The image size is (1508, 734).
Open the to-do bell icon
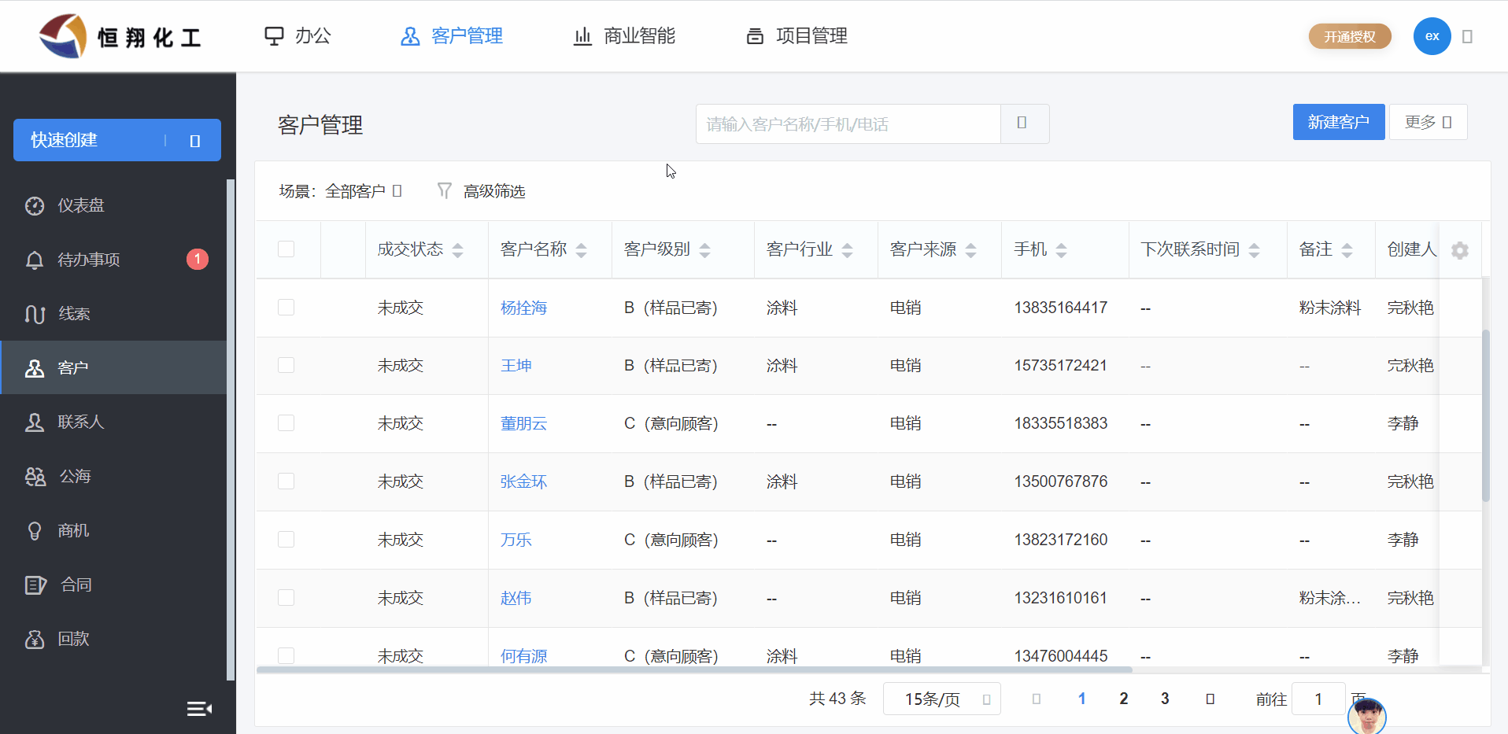[35, 260]
